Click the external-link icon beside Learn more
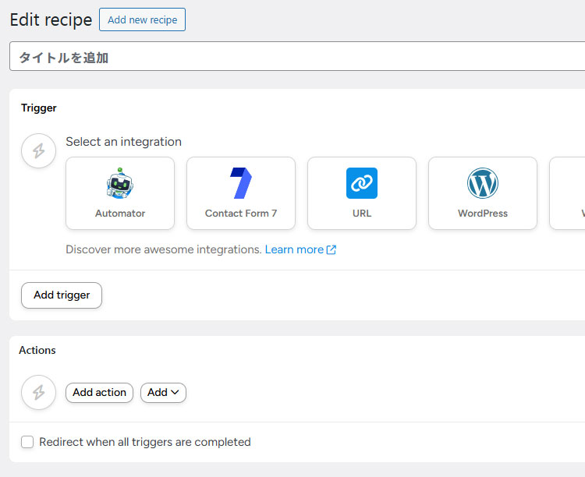The height and width of the screenshot is (477, 585). pyautogui.click(x=331, y=250)
